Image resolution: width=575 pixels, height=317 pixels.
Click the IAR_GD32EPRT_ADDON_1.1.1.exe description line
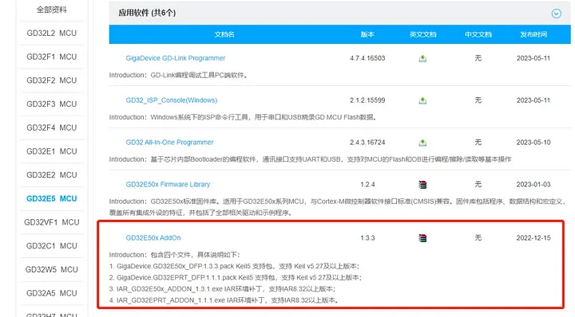coord(224,299)
